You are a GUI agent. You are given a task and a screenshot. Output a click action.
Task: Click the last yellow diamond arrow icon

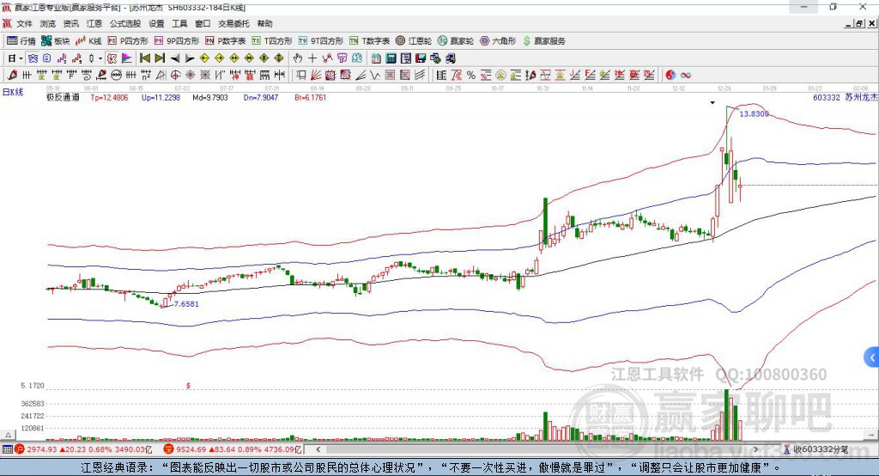pyautogui.click(x=279, y=58)
